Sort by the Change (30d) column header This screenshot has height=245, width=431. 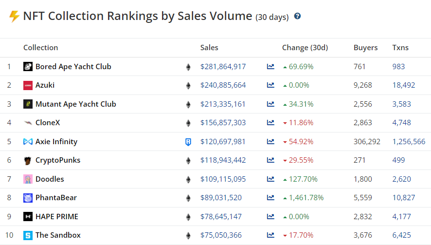coord(305,48)
